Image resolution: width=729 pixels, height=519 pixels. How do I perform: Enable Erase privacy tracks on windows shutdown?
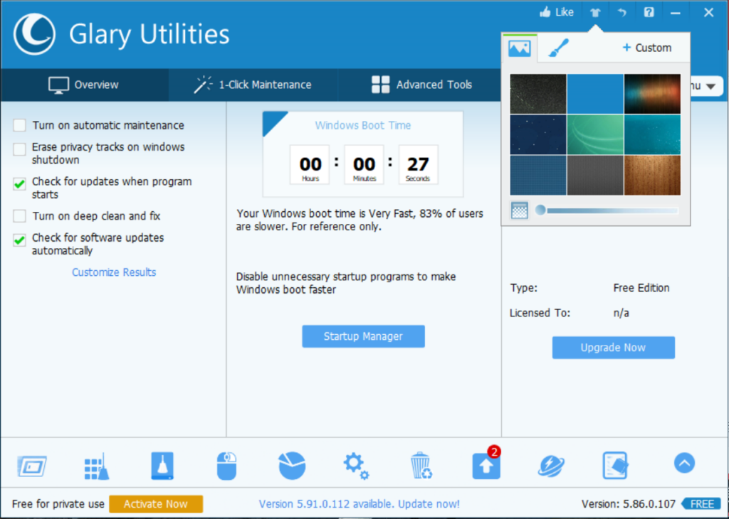tap(19, 147)
